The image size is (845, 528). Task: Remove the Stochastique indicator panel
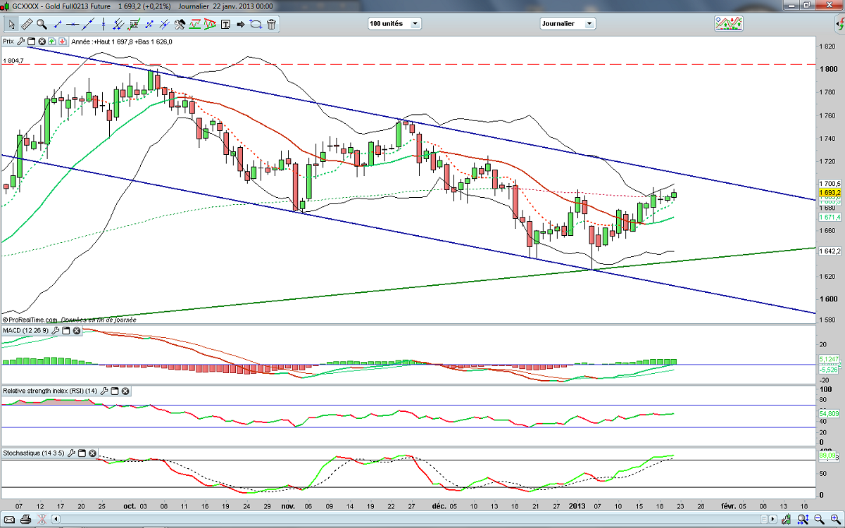pyautogui.click(x=92, y=453)
